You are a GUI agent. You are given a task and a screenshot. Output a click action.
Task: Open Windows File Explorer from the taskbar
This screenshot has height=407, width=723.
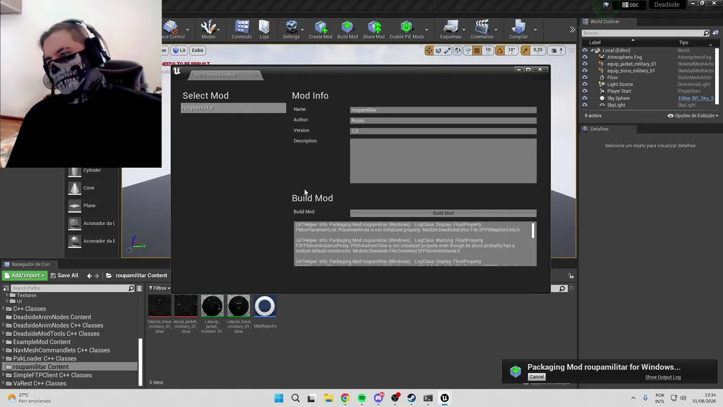328,398
